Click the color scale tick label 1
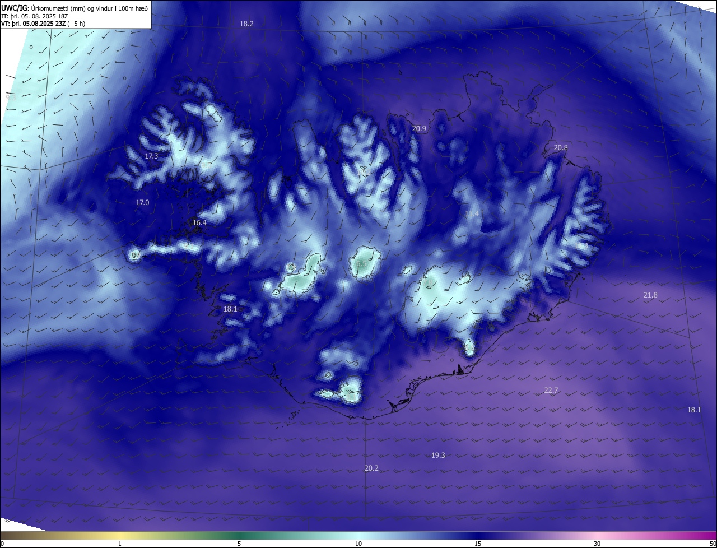This screenshot has width=717, height=548. [x=120, y=544]
